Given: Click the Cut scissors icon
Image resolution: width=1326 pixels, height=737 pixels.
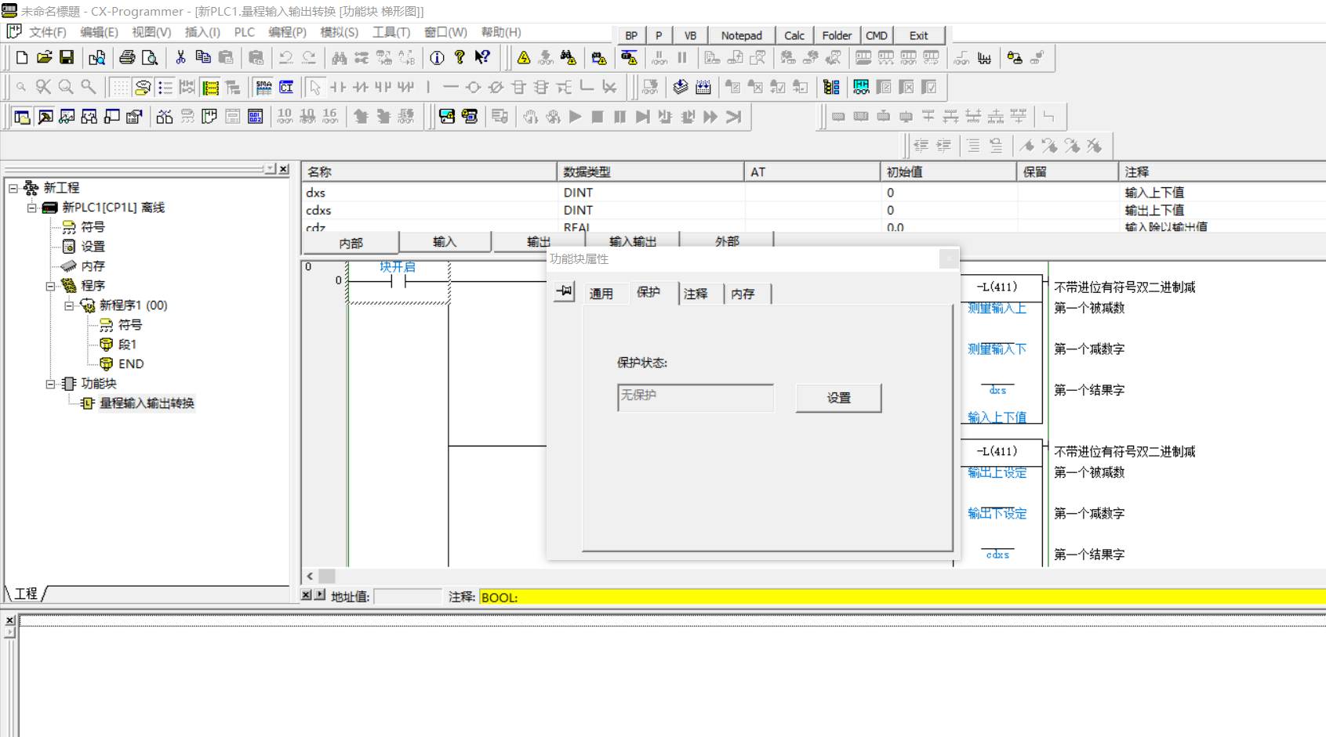Looking at the screenshot, I should click(180, 58).
